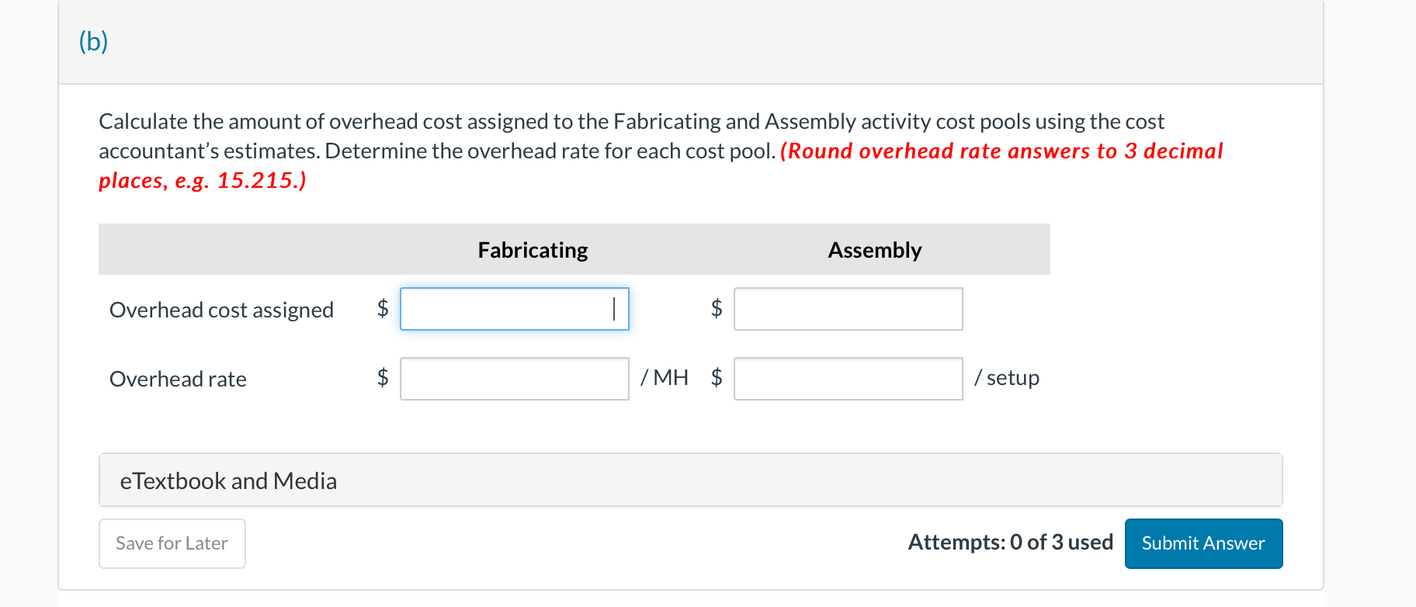Click the Fabricating overhead cost assigned field
This screenshot has height=607, width=1416.
[x=514, y=309]
